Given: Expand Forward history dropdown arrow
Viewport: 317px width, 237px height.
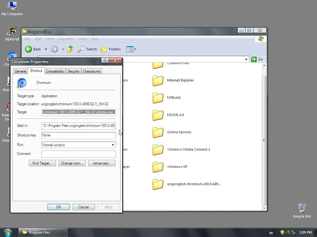Looking at the screenshot, I should pos(63,49).
